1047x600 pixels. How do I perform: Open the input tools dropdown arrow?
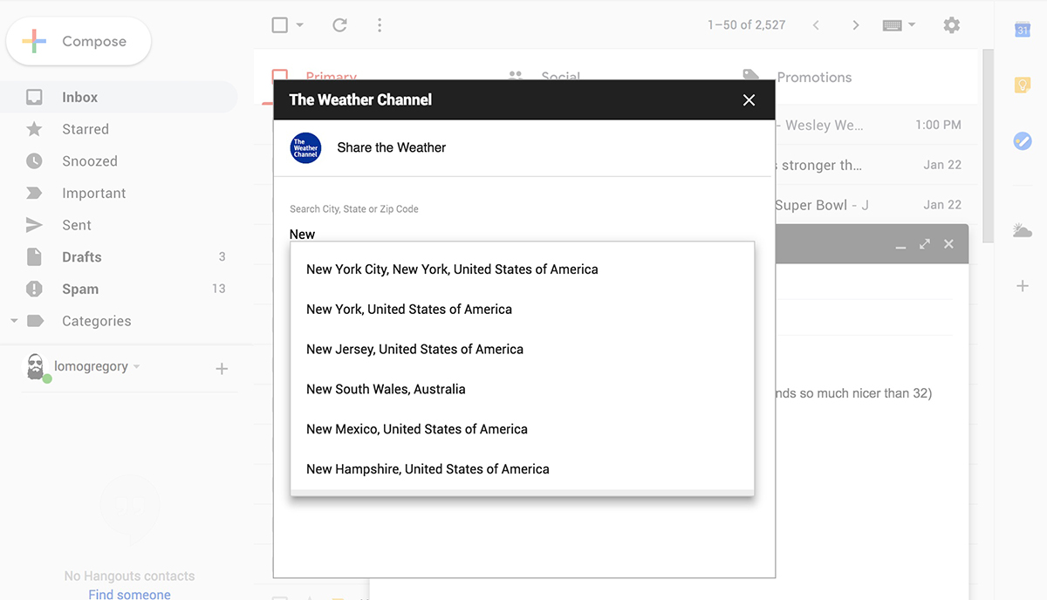click(912, 25)
